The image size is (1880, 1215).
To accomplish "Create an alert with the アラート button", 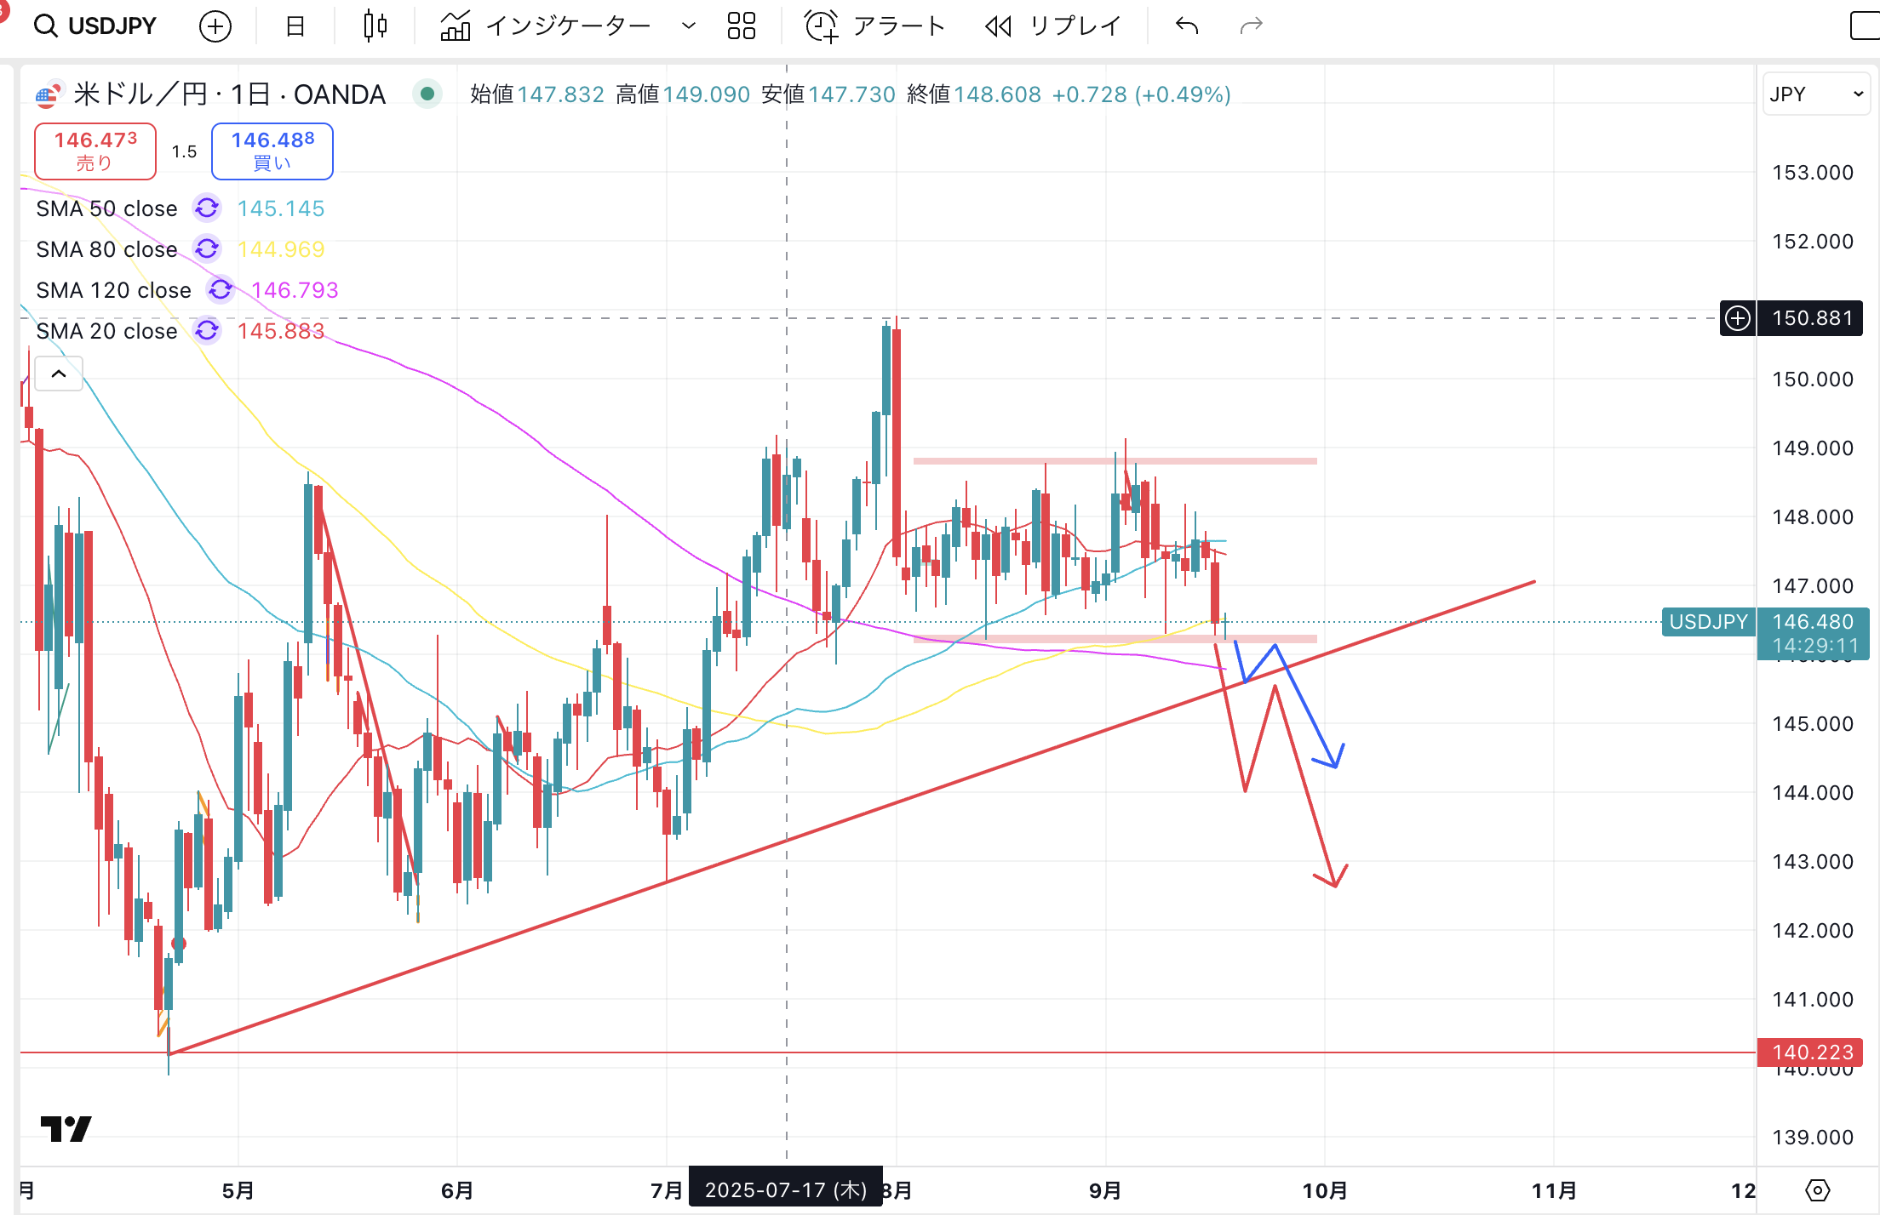I will (875, 26).
